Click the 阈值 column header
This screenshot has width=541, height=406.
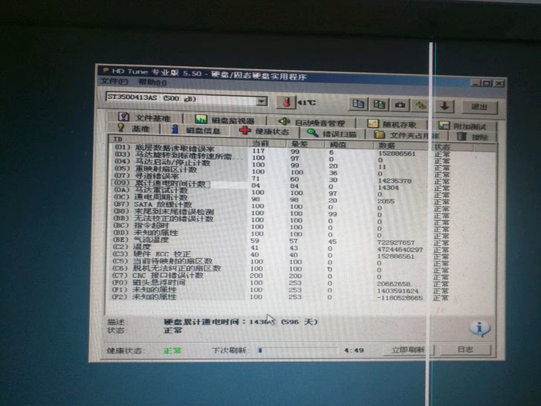[x=349, y=145]
